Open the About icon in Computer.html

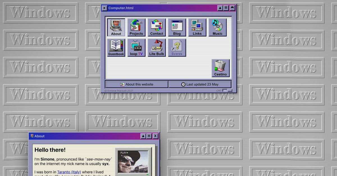point(116,27)
